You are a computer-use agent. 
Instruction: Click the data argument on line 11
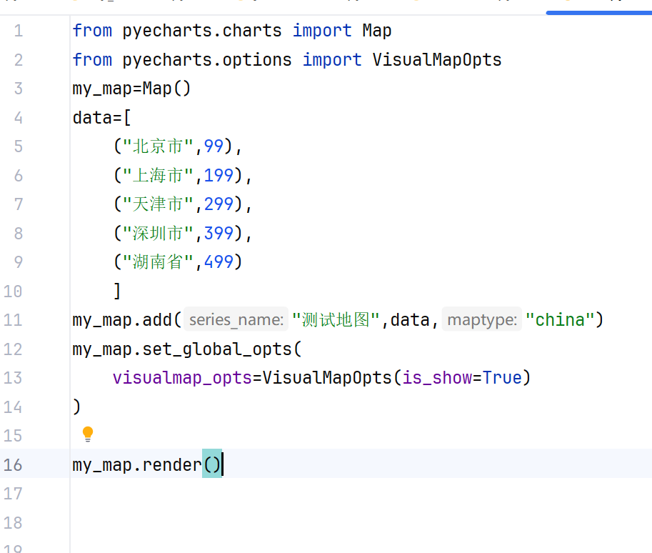[410, 319]
